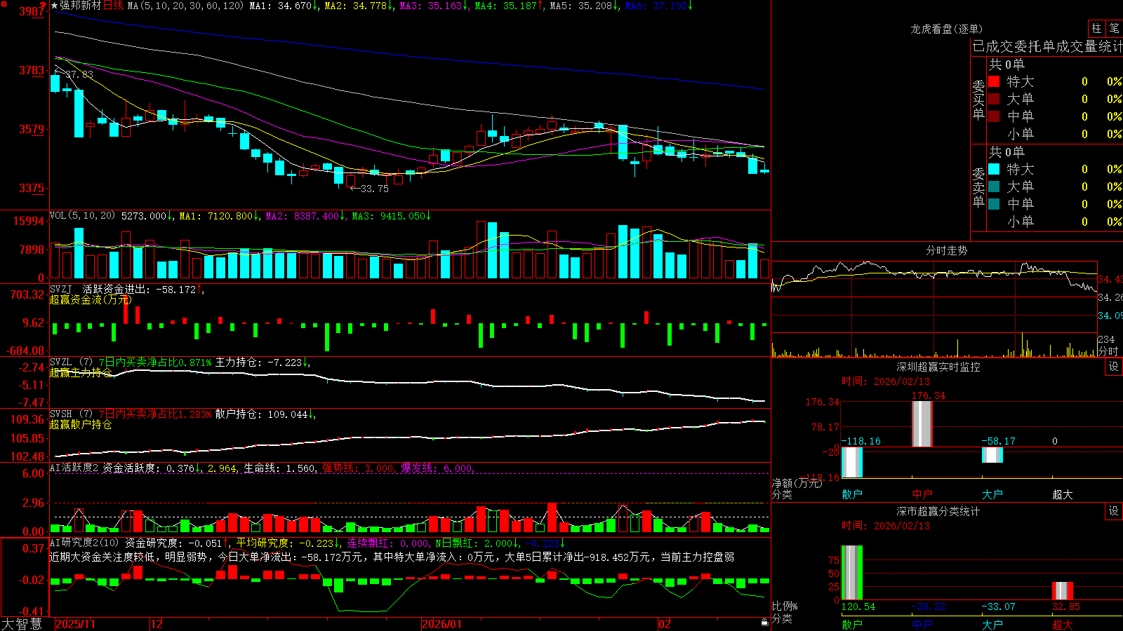1123x631 pixels.
Task: Click the AI研究度2(10) indicator label
Action: (x=84, y=543)
